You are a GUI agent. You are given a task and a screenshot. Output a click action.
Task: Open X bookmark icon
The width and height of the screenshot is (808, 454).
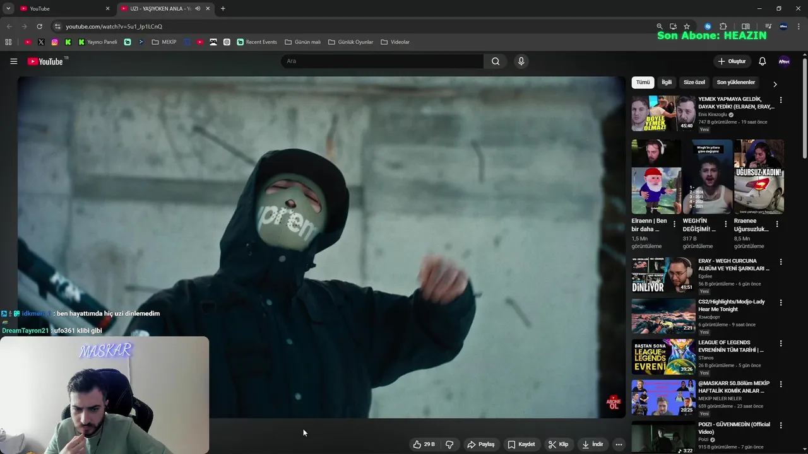click(x=41, y=42)
